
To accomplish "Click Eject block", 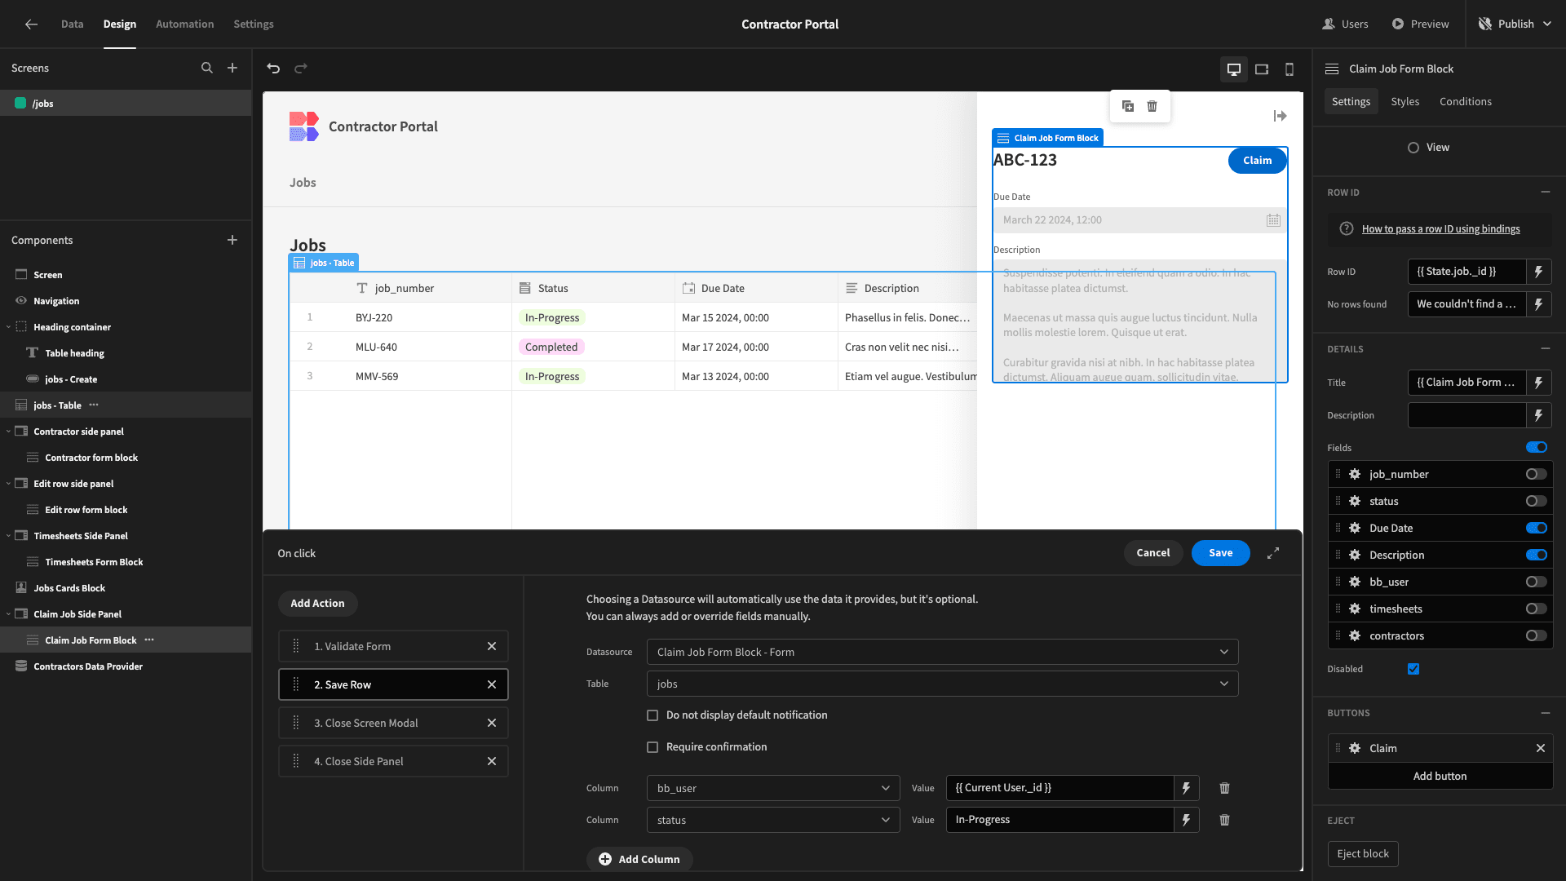I will tap(1362, 854).
